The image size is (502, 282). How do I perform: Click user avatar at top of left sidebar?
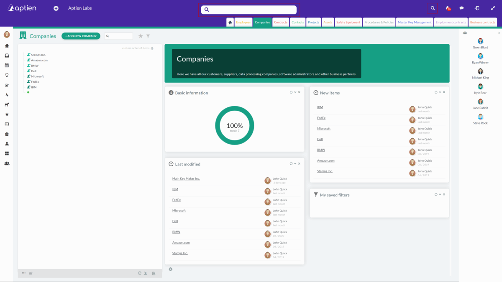click(x=7, y=34)
